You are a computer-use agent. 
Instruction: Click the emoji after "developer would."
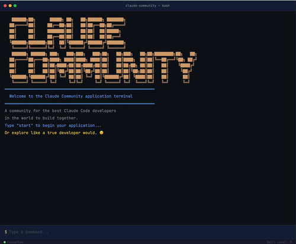click(x=101, y=133)
